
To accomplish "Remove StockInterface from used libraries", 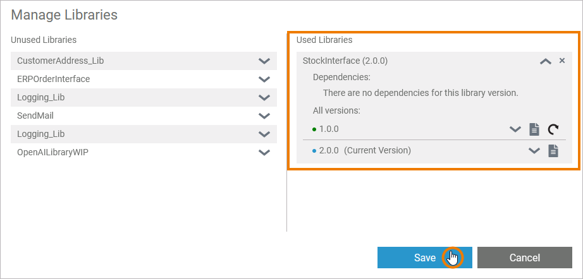I will (x=562, y=61).
